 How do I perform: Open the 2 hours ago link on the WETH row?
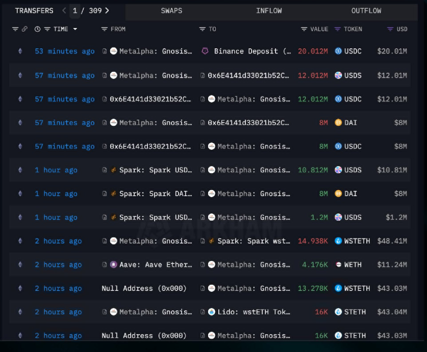coord(58,265)
